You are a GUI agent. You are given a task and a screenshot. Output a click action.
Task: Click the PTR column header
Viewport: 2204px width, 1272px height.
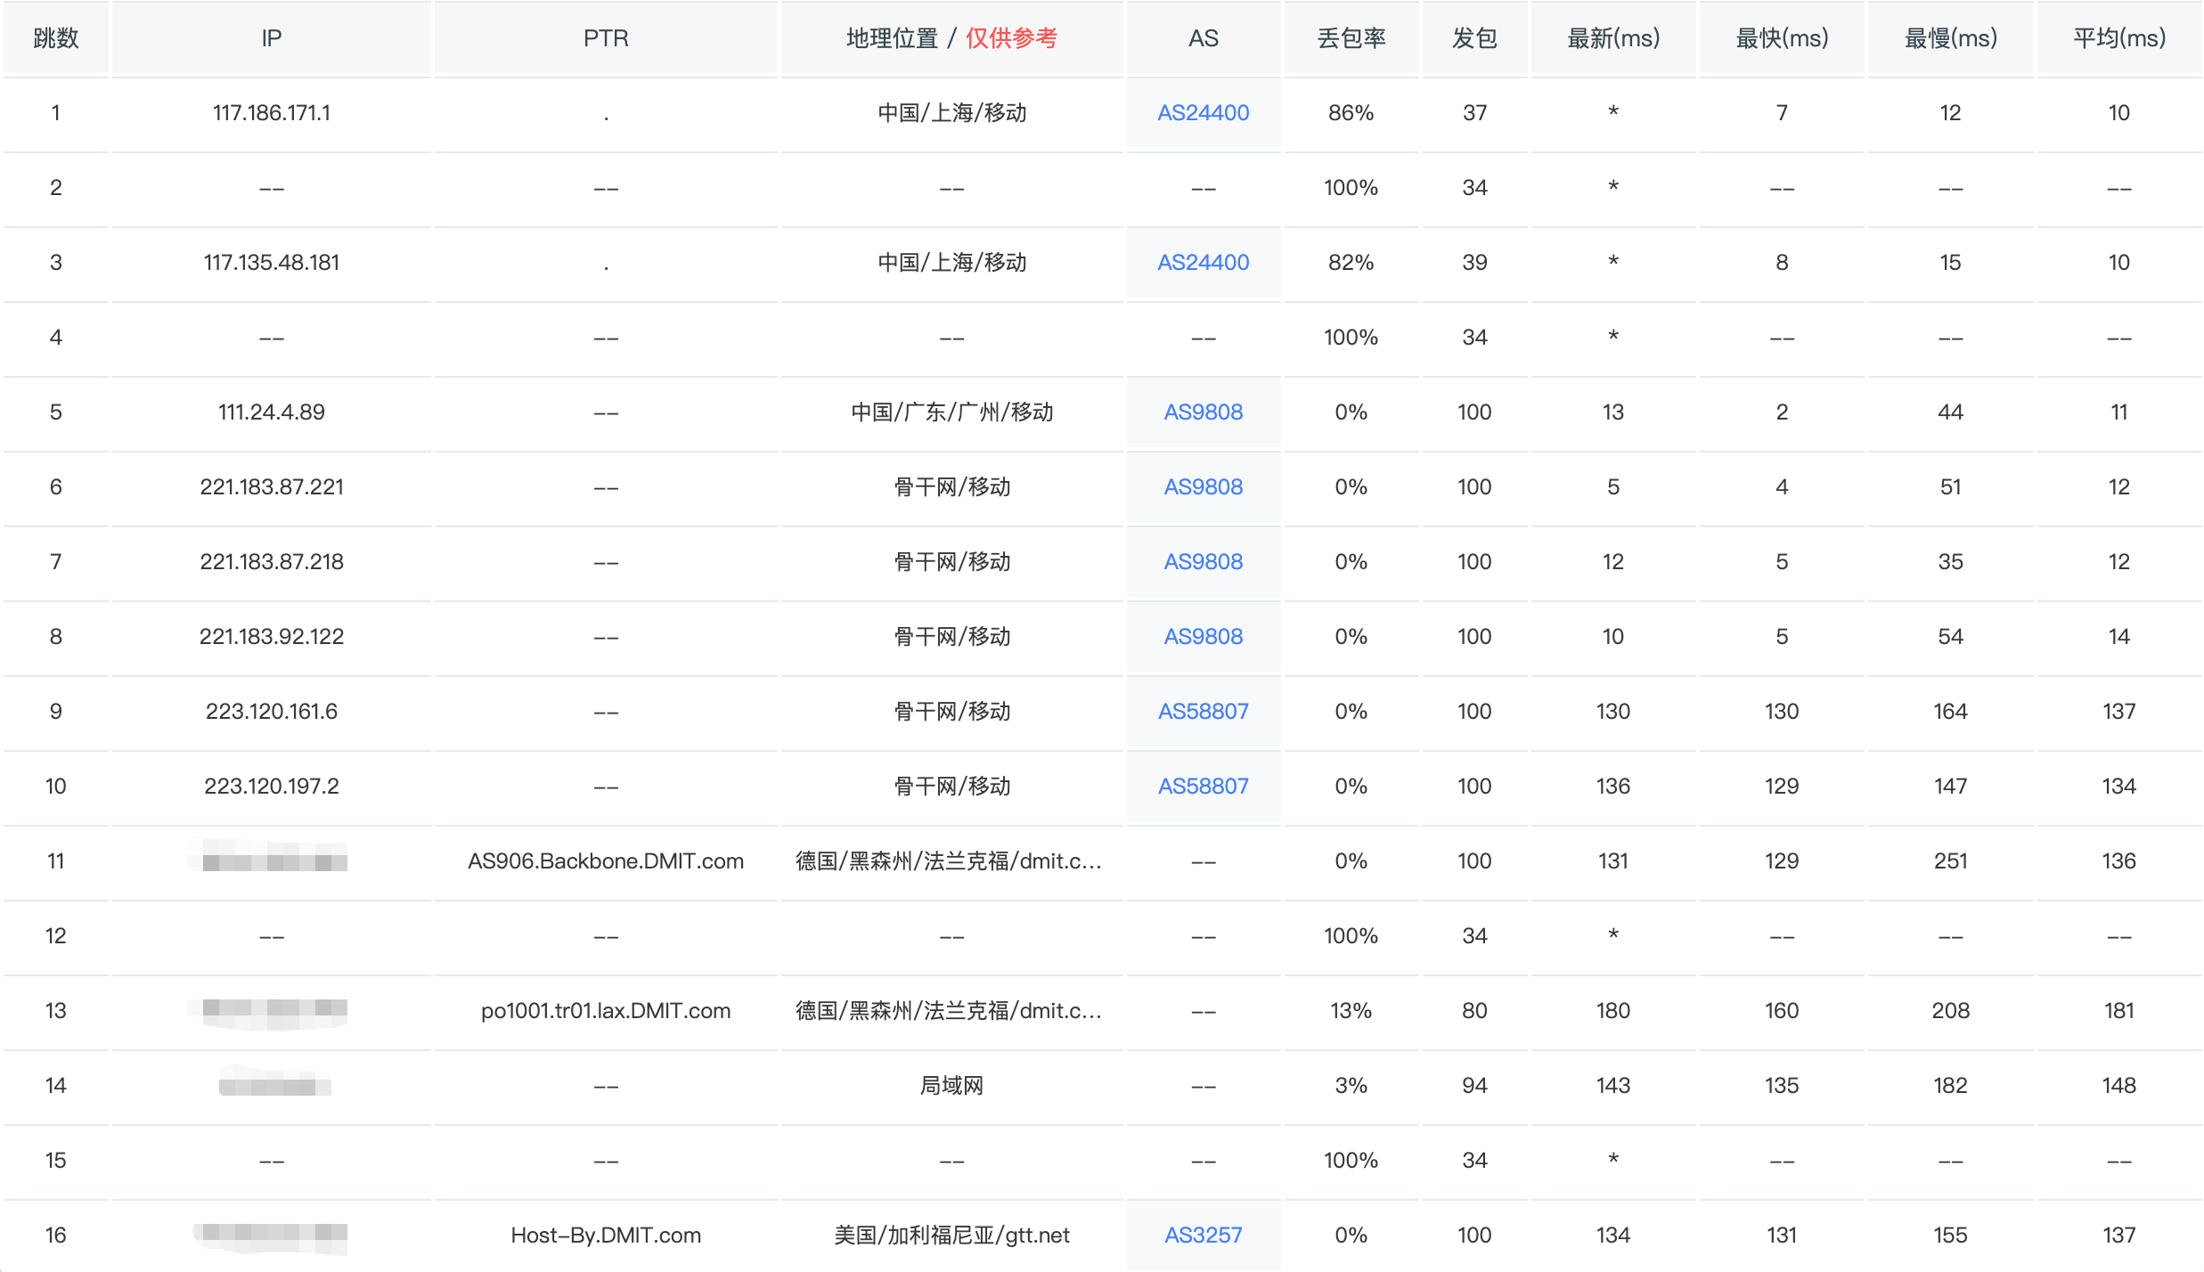606,38
